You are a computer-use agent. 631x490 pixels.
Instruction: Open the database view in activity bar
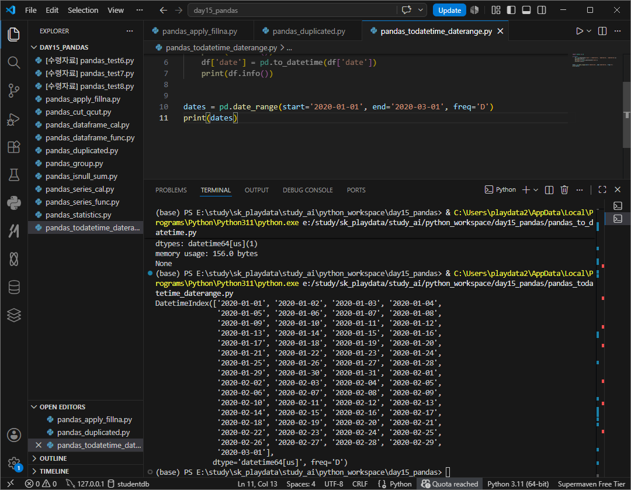click(13, 287)
